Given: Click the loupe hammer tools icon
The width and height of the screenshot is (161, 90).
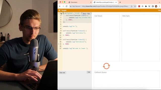Looking at the screenshot, I should [59, 10].
